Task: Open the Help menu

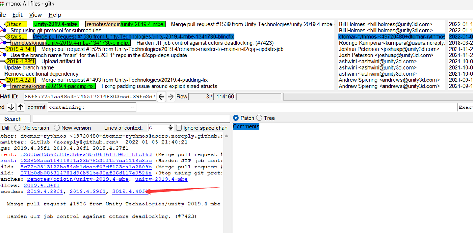Action: click(55, 15)
